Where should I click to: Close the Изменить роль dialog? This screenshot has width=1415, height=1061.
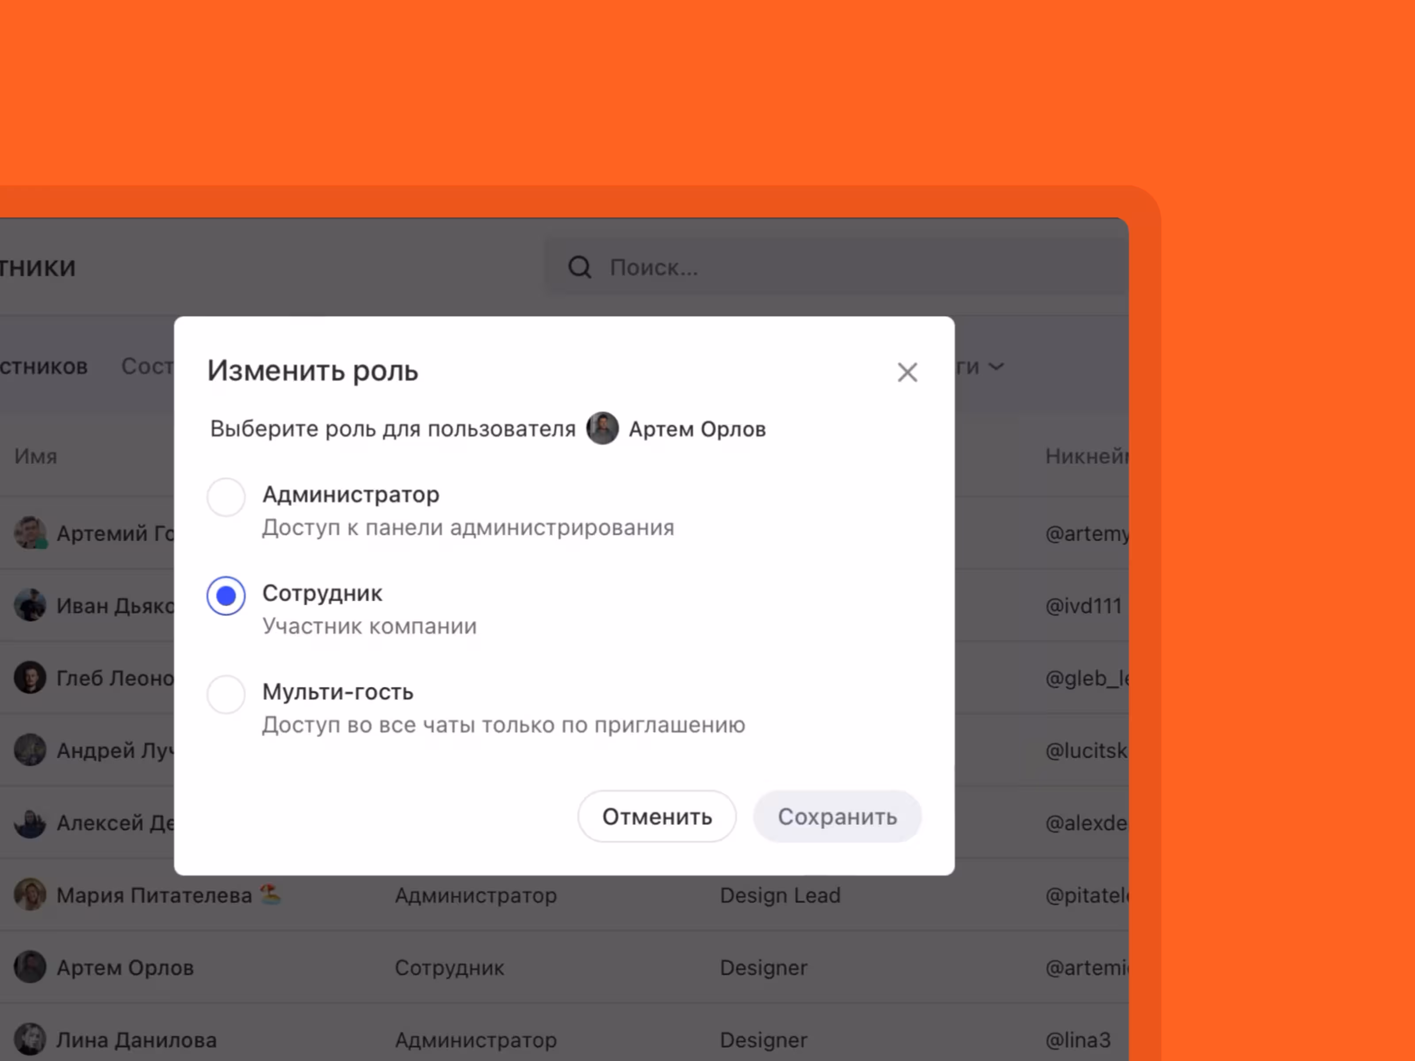[x=907, y=372]
